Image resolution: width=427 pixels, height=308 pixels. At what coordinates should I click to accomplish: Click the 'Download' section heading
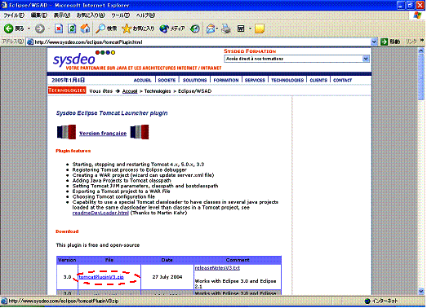click(x=67, y=231)
